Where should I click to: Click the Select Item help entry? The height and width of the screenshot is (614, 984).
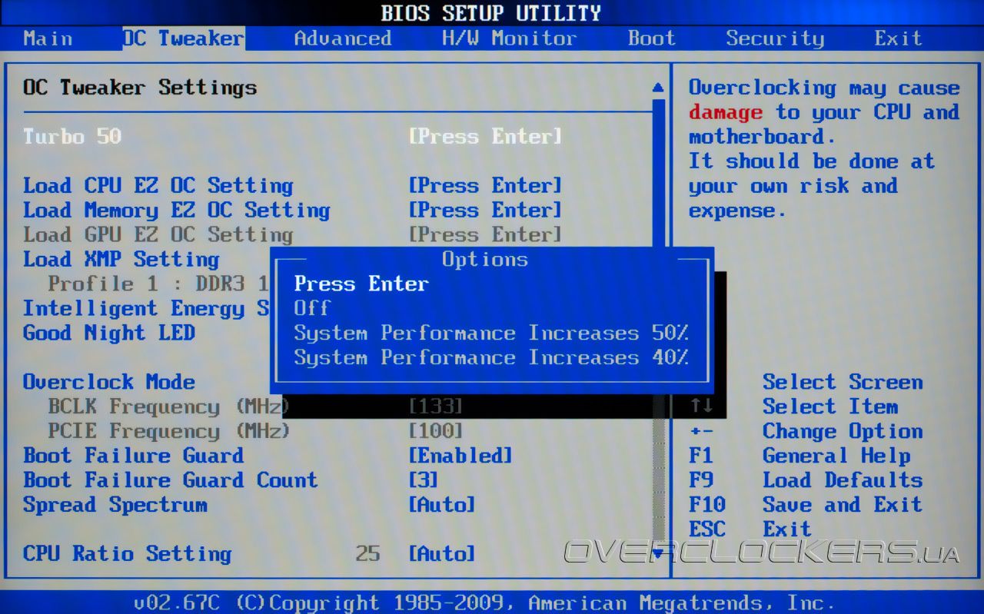point(830,407)
